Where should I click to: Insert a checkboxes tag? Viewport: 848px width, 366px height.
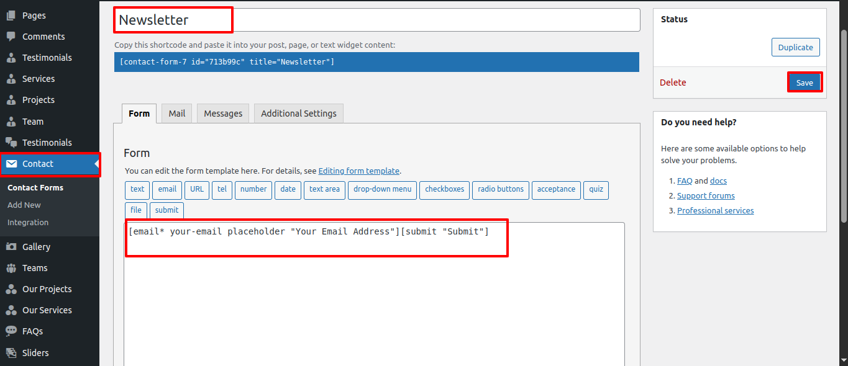(445, 190)
